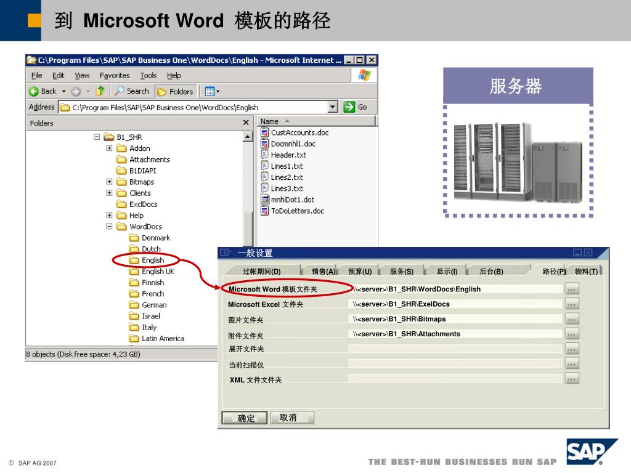
Task: Open the File menu
Action: coord(36,75)
